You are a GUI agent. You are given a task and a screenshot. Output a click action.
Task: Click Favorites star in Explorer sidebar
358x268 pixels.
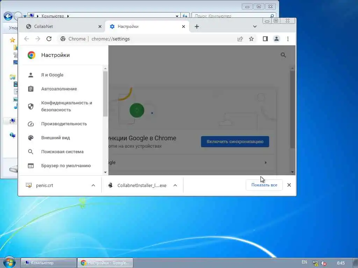(x=12, y=40)
